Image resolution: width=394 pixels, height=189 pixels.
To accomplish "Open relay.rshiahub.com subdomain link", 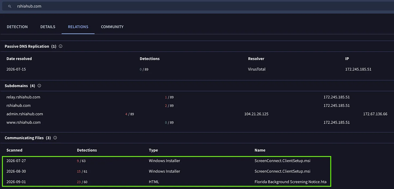I will pos(23,97).
